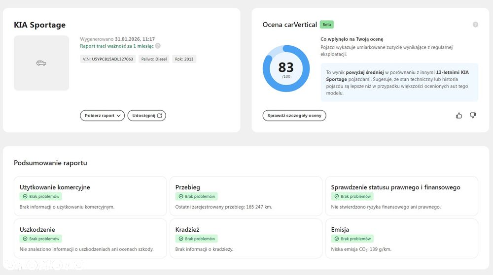Screen dimensions: 493x275
Task: Click Nie stwierdzono ryzyka finansowego text
Action: pyautogui.click(x=386, y=207)
